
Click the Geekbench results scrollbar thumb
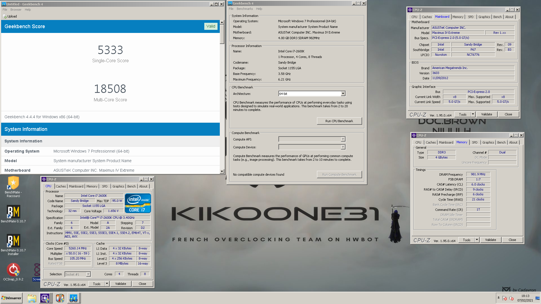[x=222, y=34]
